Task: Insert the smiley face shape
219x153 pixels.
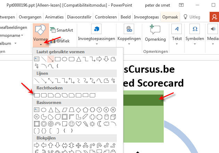Action: tap(72, 124)
